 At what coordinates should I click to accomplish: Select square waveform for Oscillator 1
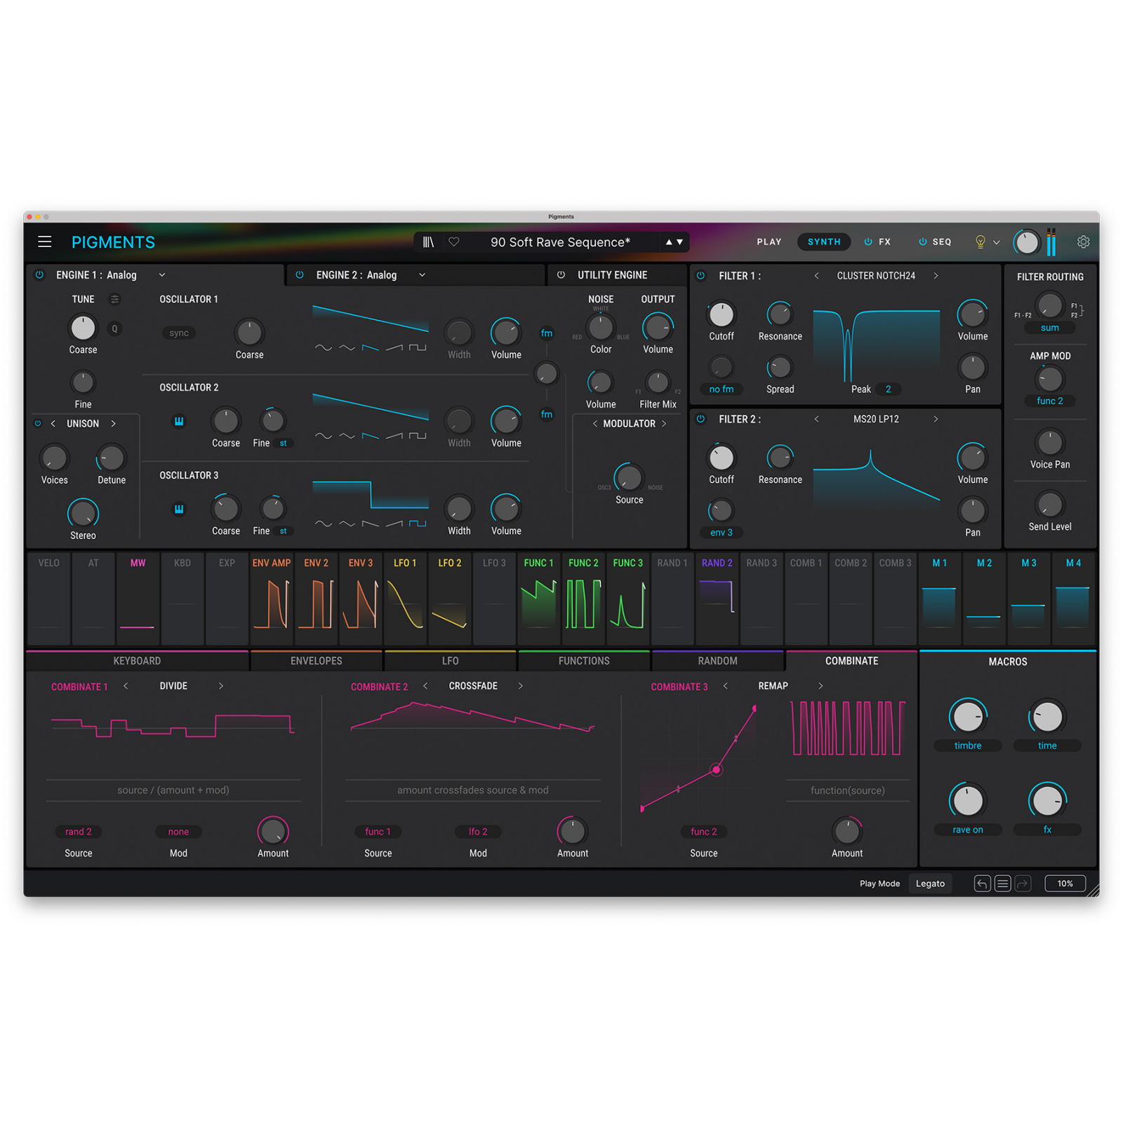pyautogui.click(x=418, y=347)
